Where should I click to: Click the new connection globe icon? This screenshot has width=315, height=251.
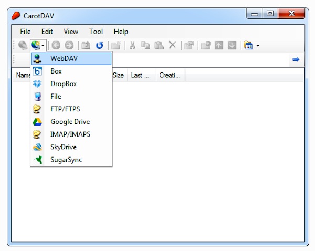pos(36,45)
